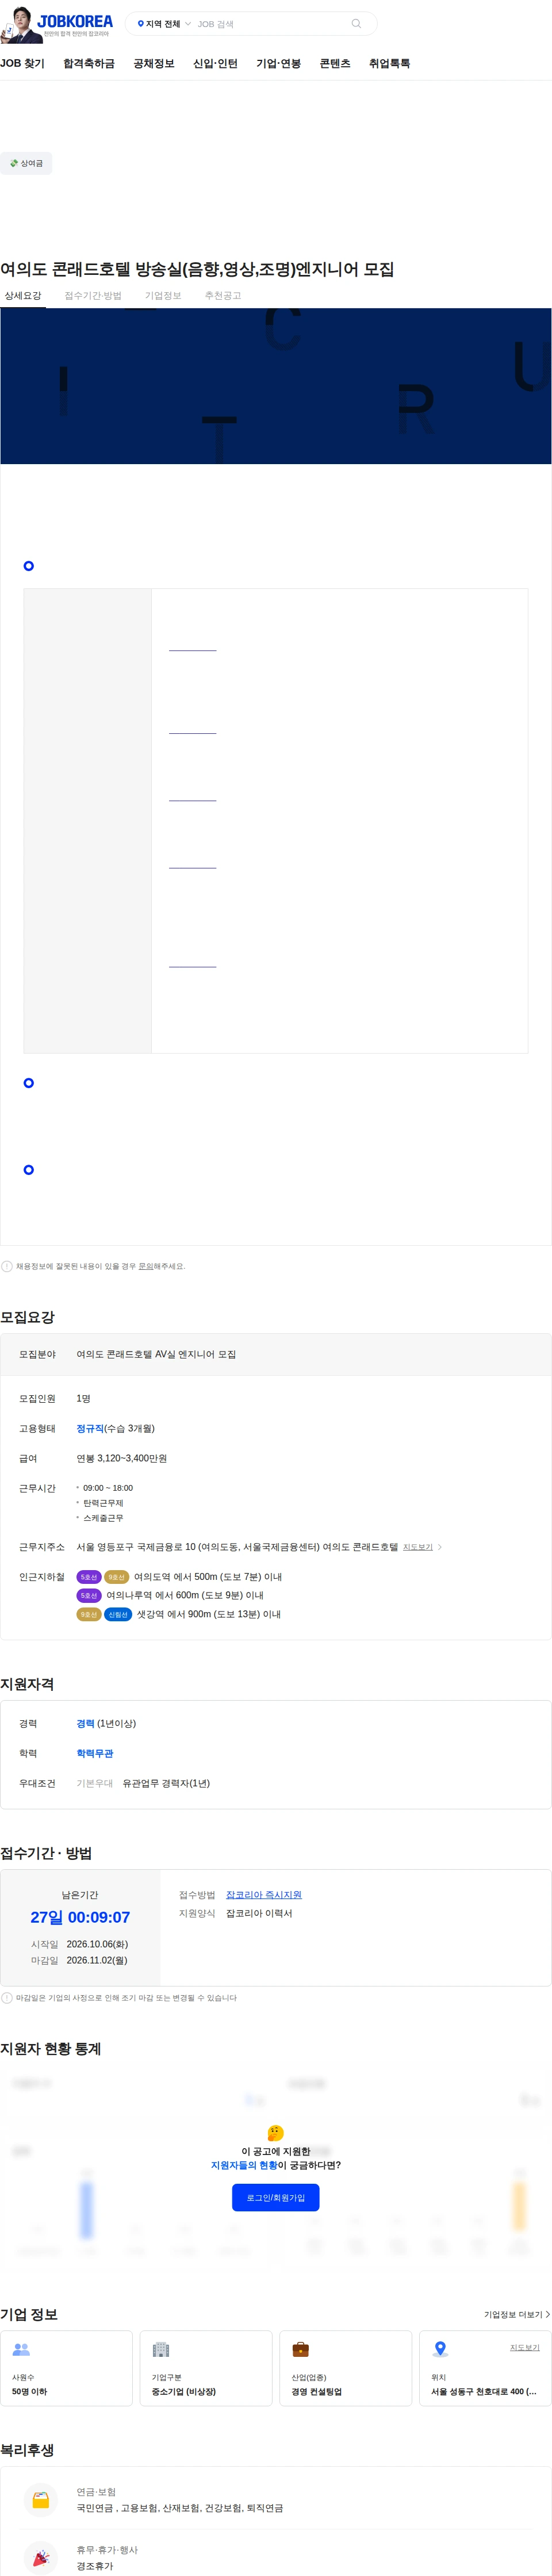Click the JOBKOREA logo
The height and width of the screenshot is (2576, 552).
pos(75,21)
